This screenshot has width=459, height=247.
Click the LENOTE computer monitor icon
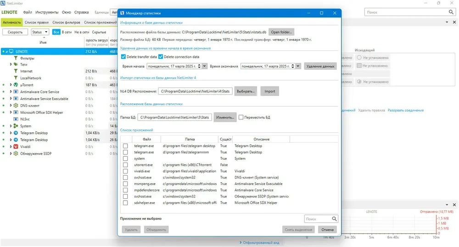tap(11, 51)
